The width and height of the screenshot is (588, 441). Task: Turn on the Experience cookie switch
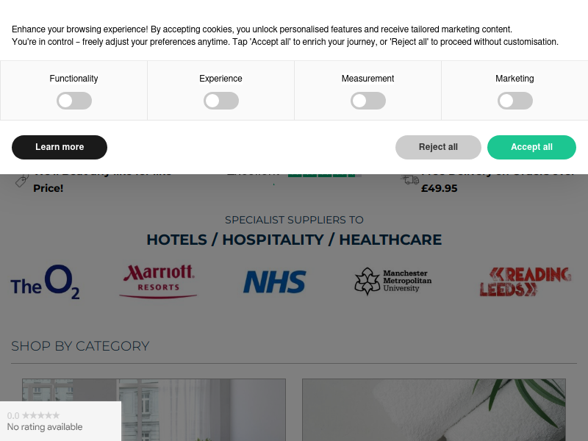(221, 101)
